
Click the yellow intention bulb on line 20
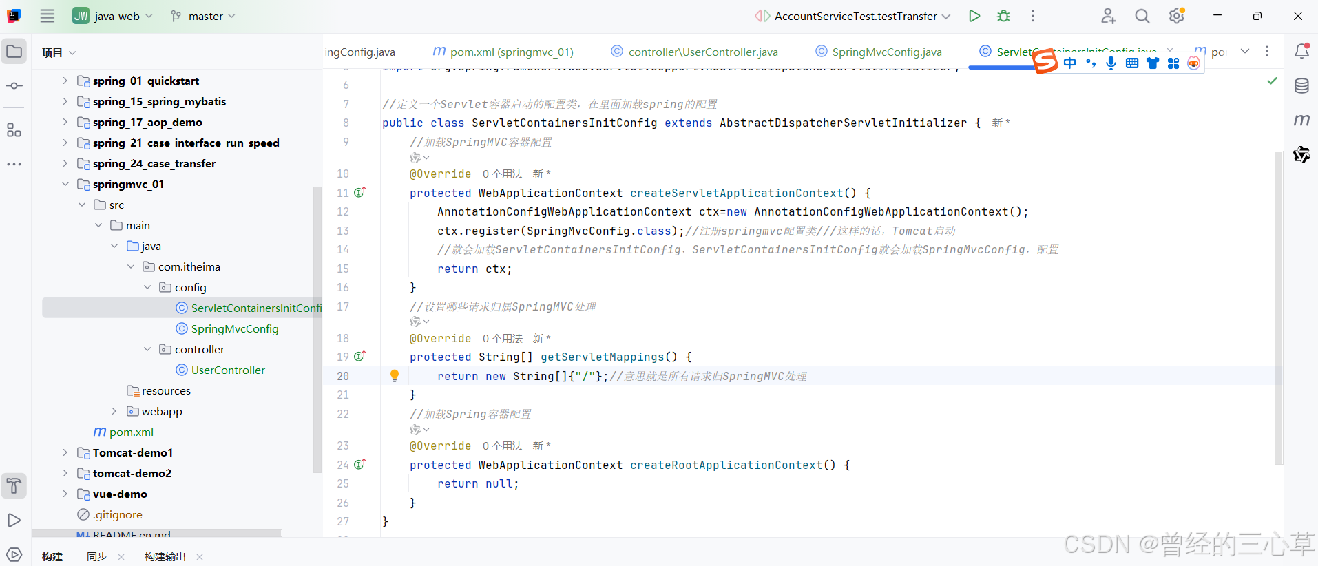coord(395,375)
